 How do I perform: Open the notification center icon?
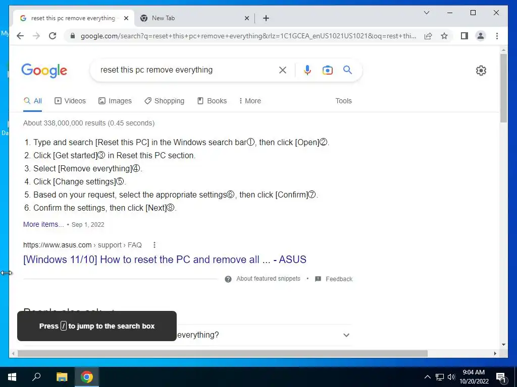click(501, 377)
